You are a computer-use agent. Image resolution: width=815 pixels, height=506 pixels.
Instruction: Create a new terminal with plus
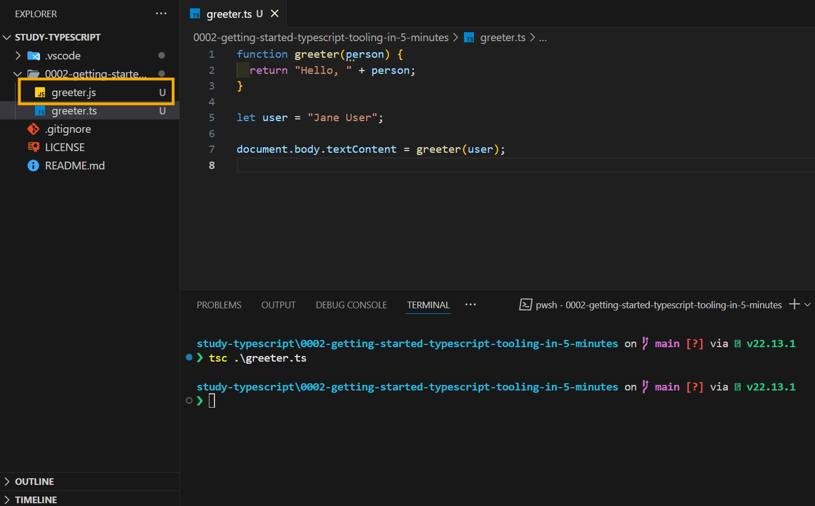tap(794, 304)
